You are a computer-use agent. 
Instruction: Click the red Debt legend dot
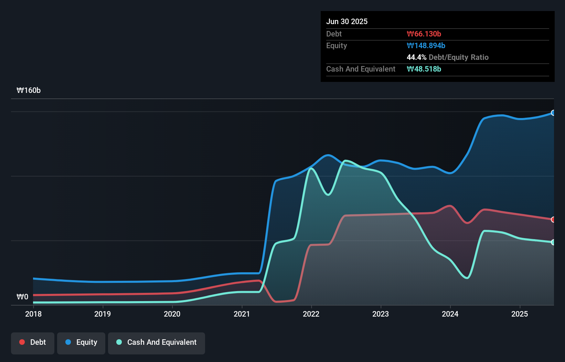coord(22,342)
